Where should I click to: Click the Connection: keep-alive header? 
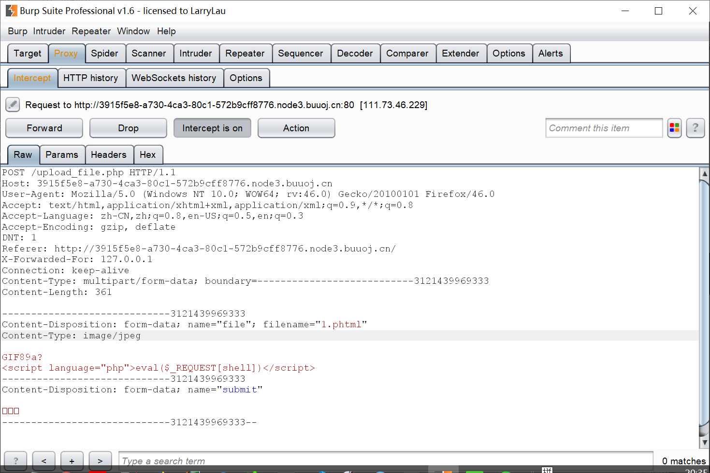pyautogui.click(x=66, y=270)
